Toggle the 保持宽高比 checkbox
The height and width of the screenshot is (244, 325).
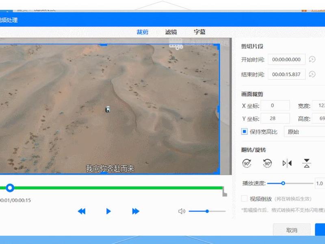245,131
